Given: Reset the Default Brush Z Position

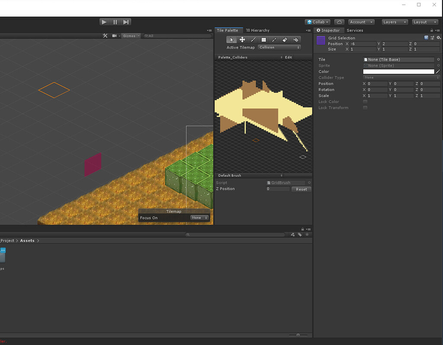Looking at the screenshot, I should (x=301, y=189).
